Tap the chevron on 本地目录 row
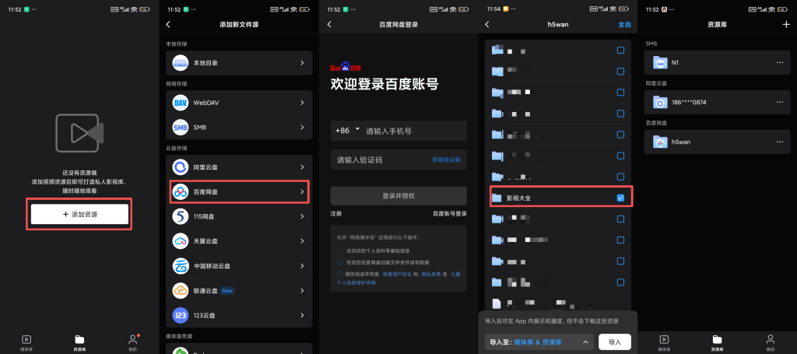The width and height of the screenshot is (797, 354). [302, 63]
